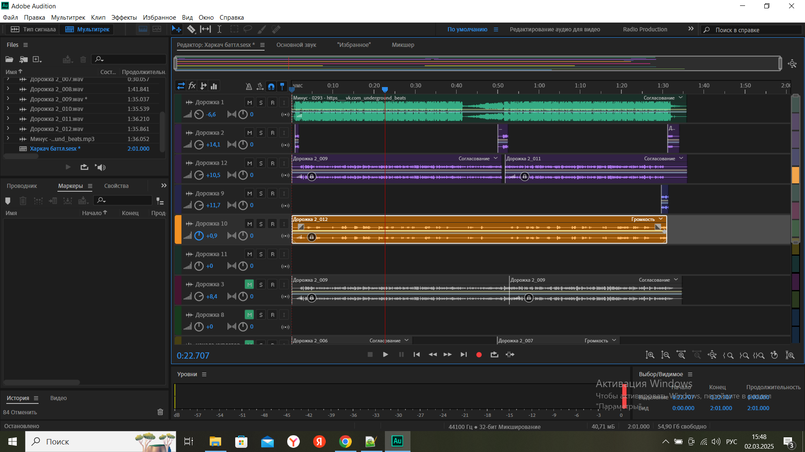Image resolution: width=805 pixels, height=452 pixels.
Task: Click the Import file icon
Action: tap(23, 59)
